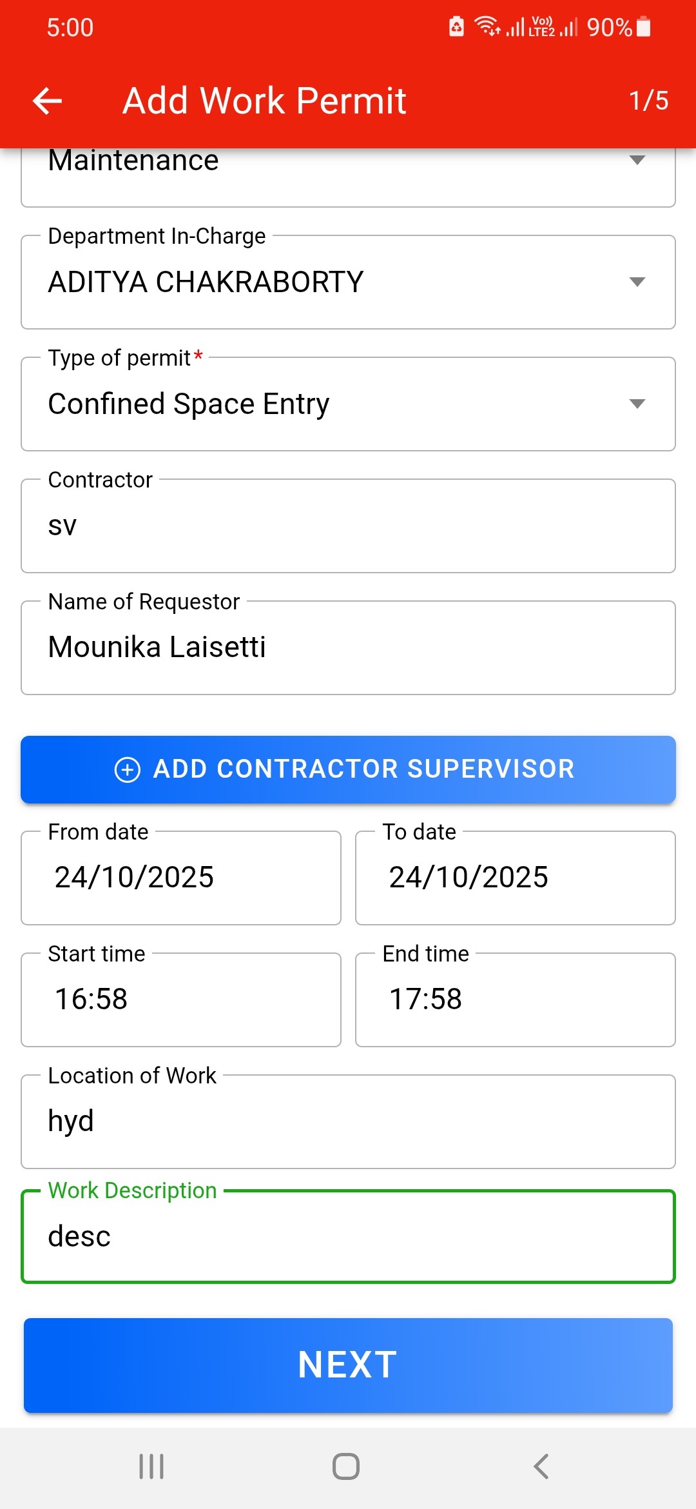Open the Department In-Charge dropdown
The width and height of the screenshot is (696, 1509).
(348, 282)
